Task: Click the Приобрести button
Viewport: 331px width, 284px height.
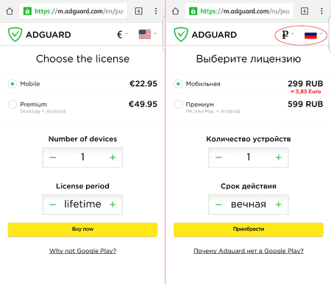Action: [249, 230]
